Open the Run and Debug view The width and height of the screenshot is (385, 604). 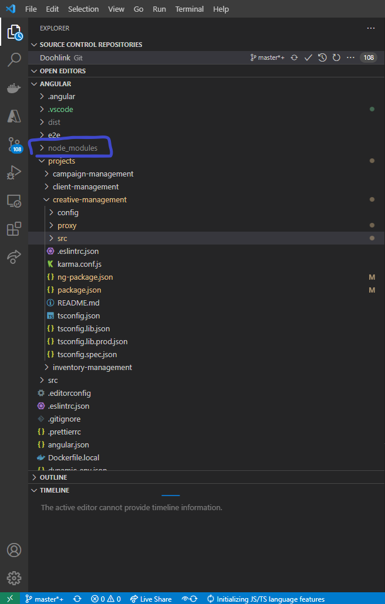pyautogui.click(x=14, y=173)
